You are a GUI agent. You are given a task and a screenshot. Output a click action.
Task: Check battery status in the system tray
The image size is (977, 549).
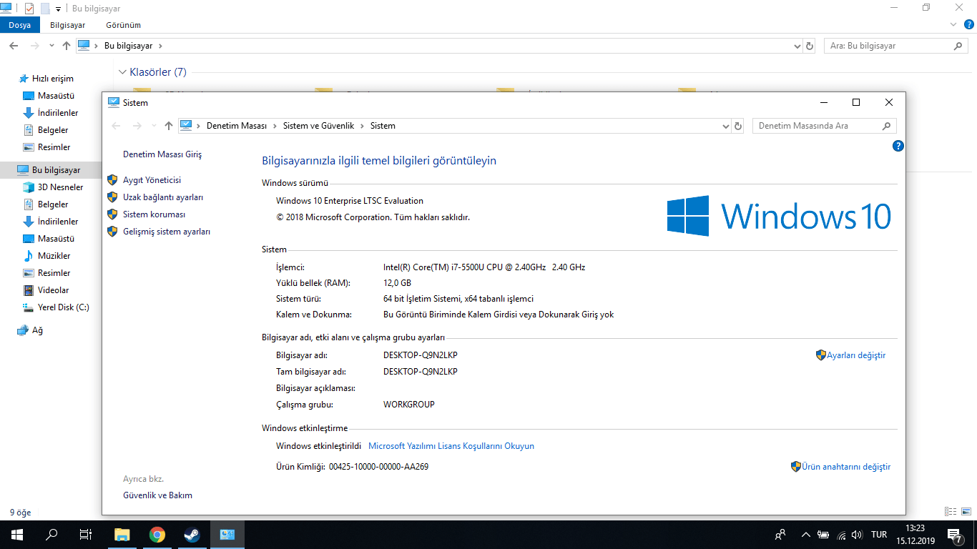click(823, 535)
